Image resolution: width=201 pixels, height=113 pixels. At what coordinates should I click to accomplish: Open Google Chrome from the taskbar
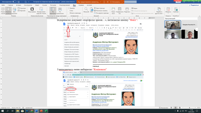pyautogui.click(x=32, y=111)
